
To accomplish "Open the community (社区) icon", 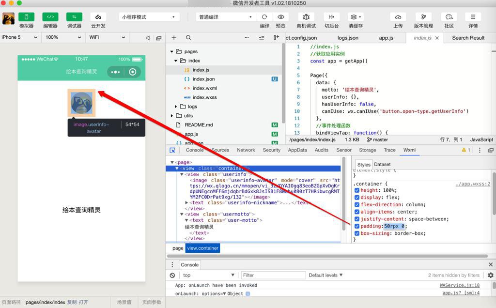I will (449, 17).
